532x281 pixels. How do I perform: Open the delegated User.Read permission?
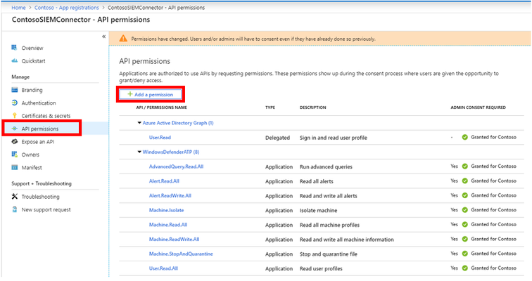click(160, 138)
